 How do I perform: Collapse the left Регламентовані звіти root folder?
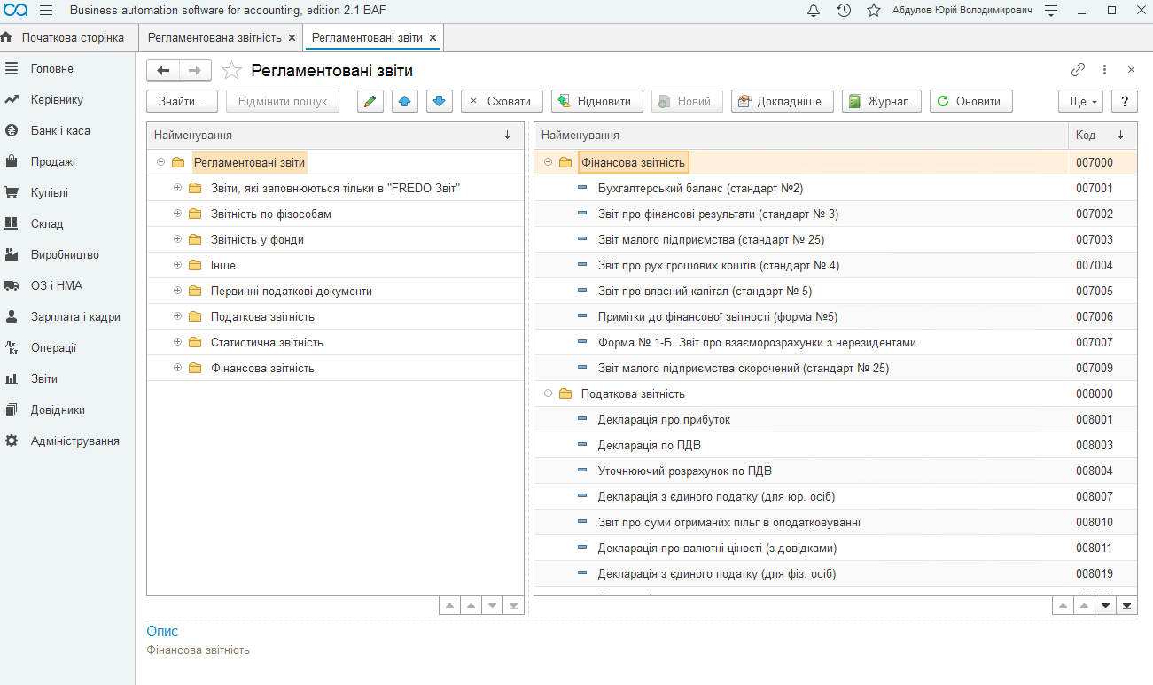[x=160, y=162]
